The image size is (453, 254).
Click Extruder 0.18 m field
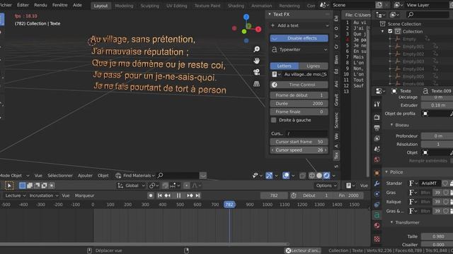coord(437,105)
